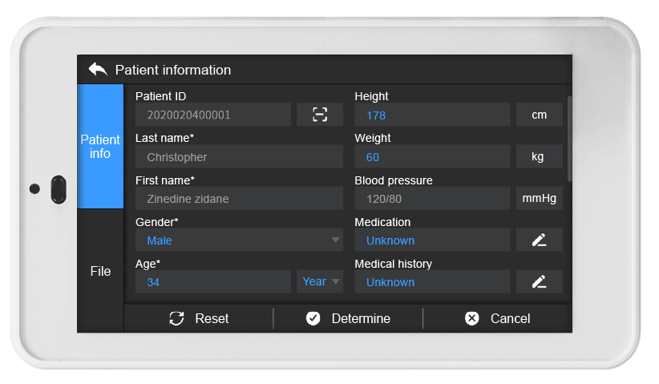The height and width of the screenshot is (384, 659).
Task: Select the weight unit kg box
Action: click(x=540, y=156)
